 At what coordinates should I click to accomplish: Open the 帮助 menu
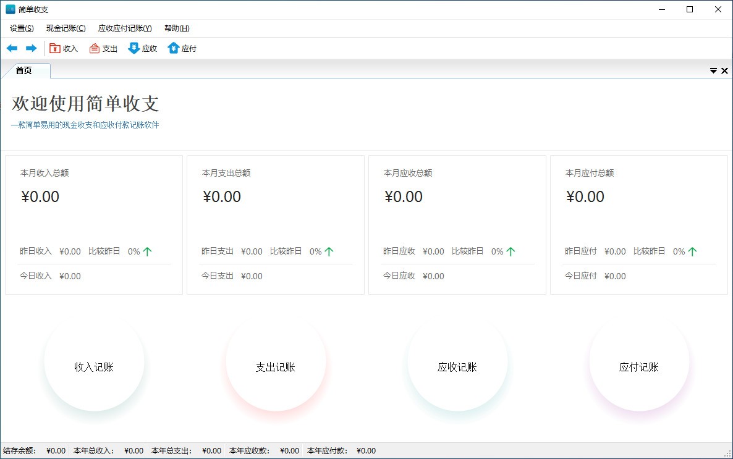[175, 28]
